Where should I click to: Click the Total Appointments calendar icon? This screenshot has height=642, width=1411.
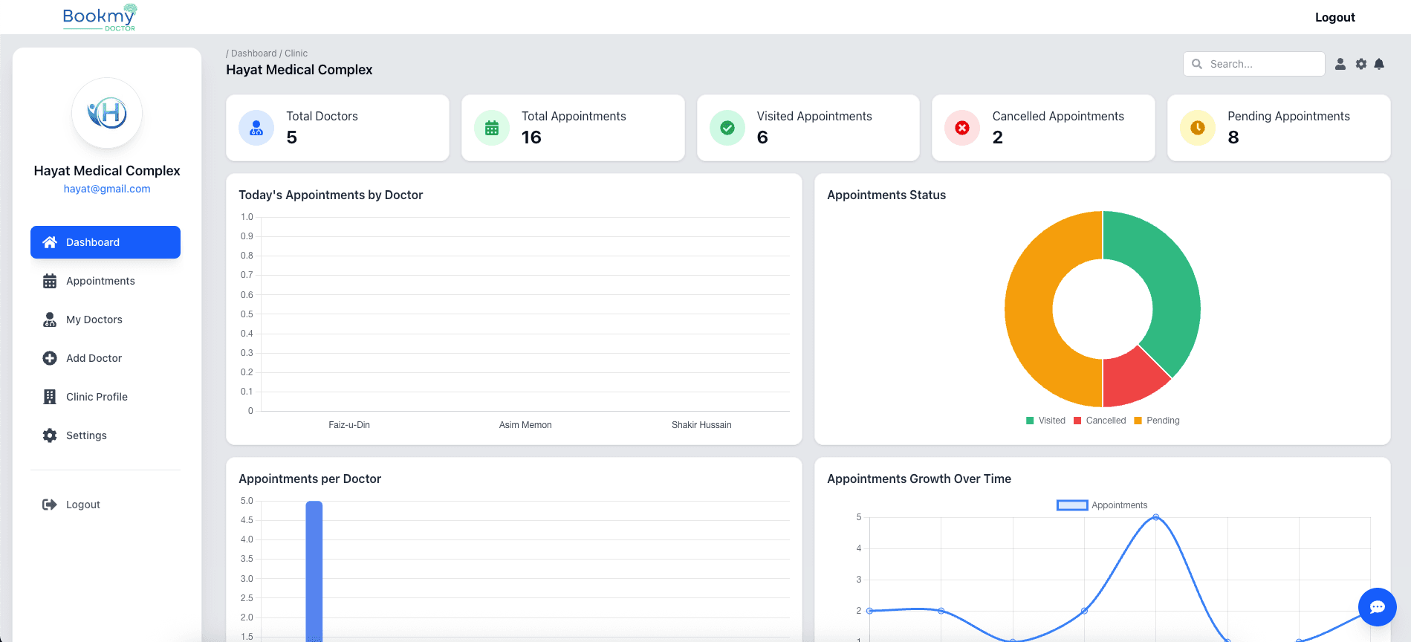pyautogui.click(x=492, y=128)
